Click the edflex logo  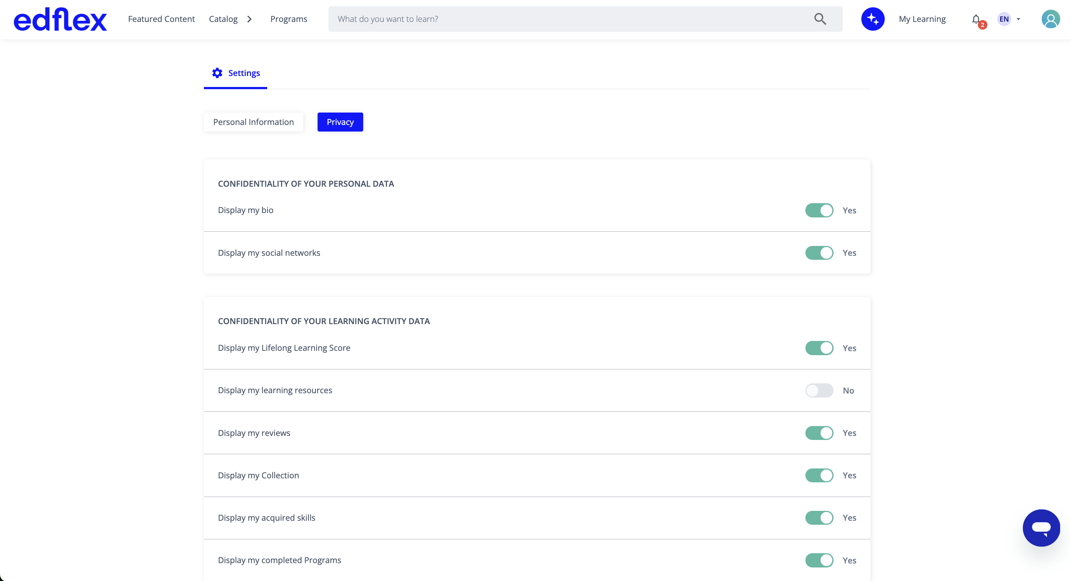click(60, 19)
